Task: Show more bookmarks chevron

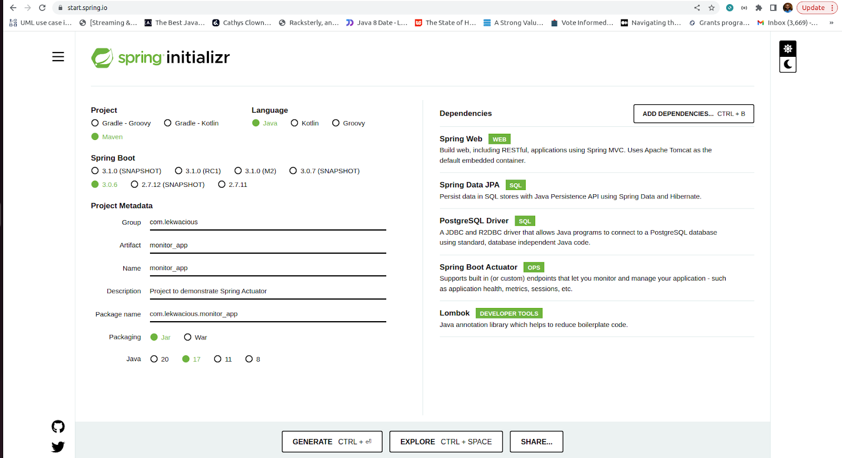Action: pos(831,23)
